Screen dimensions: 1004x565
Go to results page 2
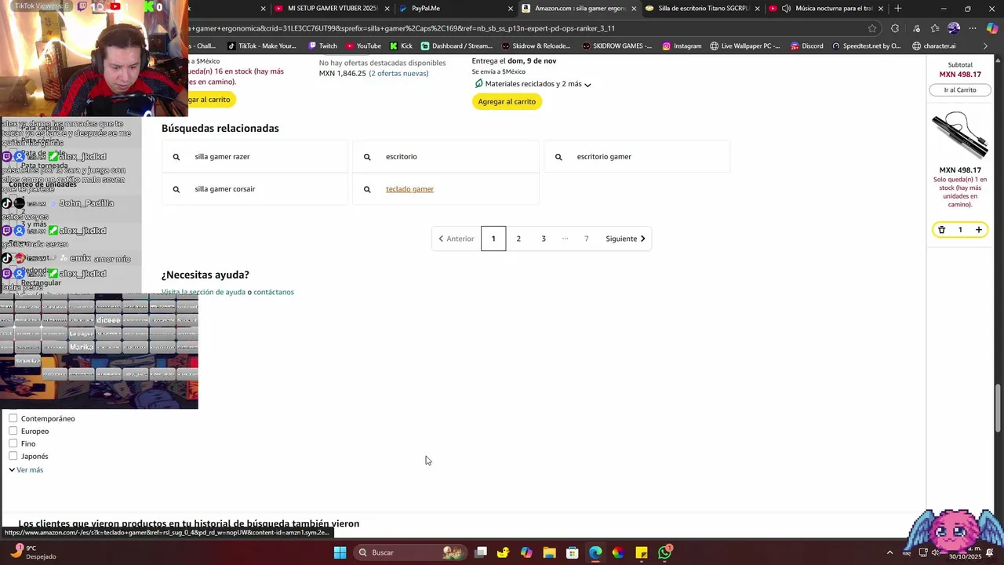point(518,239)
